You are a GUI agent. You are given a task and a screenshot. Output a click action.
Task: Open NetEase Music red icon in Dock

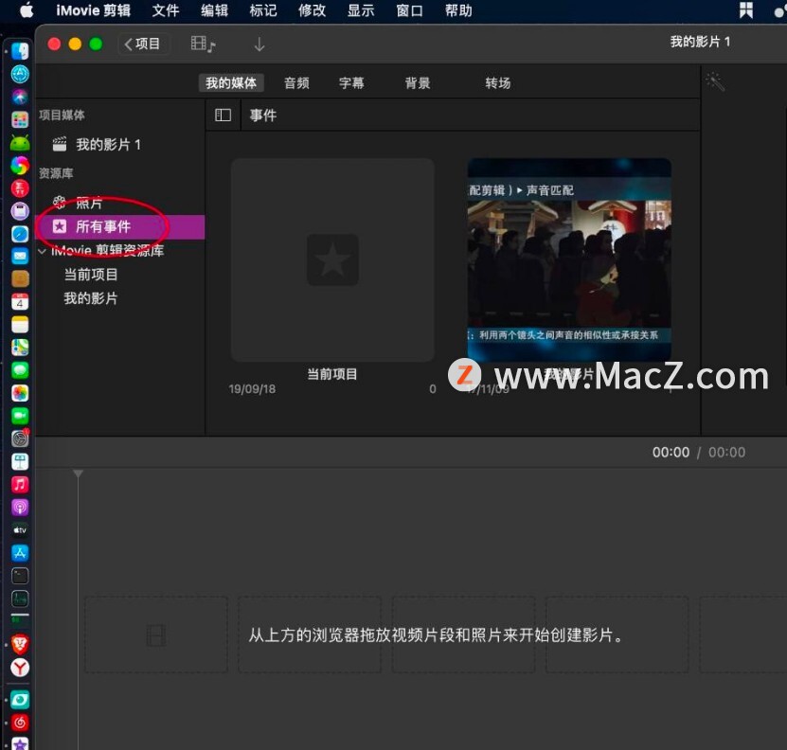tap(20, 723)
